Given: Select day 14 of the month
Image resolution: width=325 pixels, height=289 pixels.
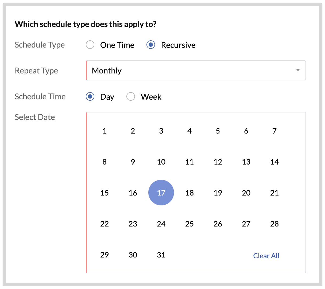Looking at the screenshot, I should click(x=274, y=162).
